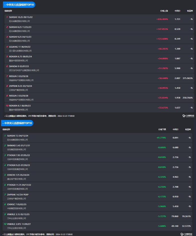Click the 久期财经 logo under losers table
This screenshot has height=236, width=196.
186,234
